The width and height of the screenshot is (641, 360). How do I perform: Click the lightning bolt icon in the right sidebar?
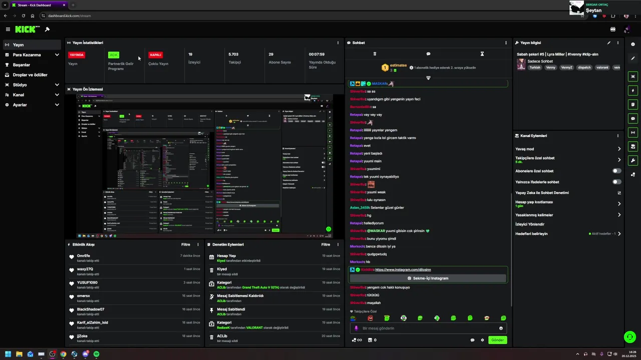633,90
